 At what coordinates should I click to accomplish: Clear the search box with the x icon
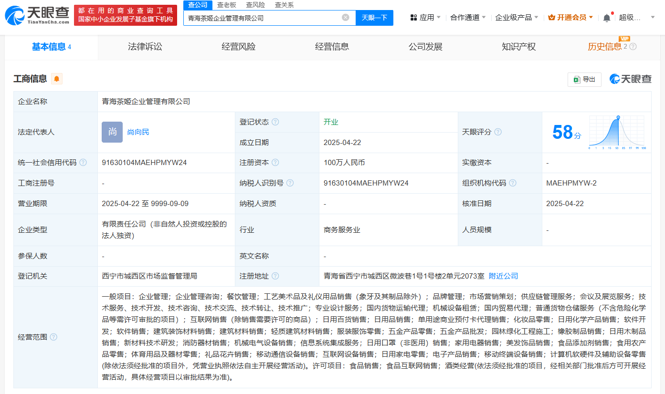346,17
